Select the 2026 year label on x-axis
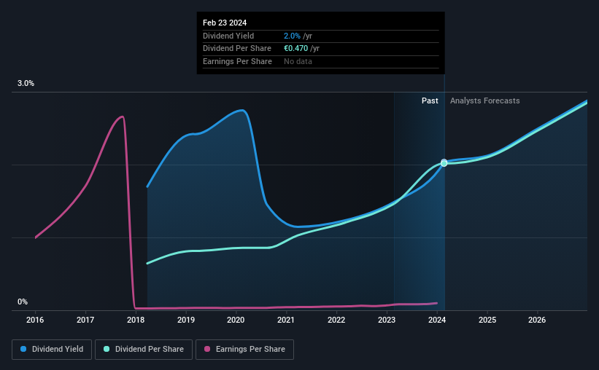 tap(537, 320)
